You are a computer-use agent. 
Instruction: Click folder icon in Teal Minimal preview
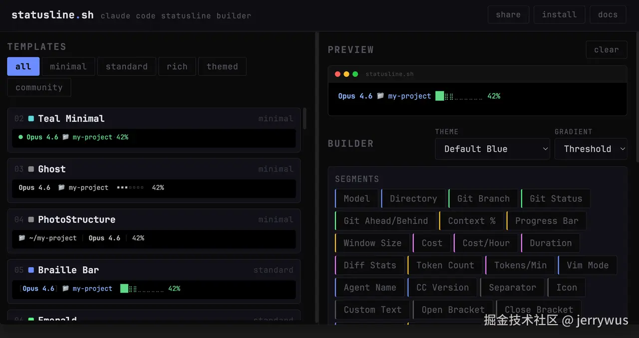[65, 137]
